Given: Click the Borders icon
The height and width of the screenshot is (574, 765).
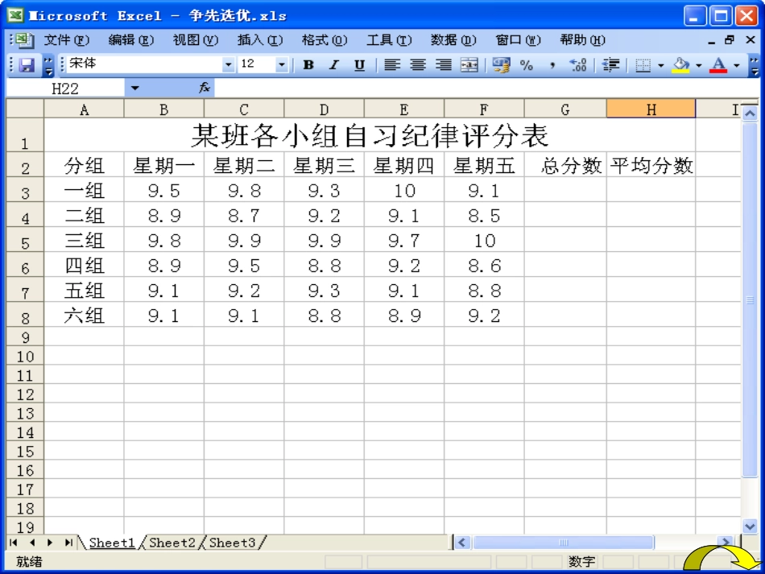Looking at the screenshot, I should tap(643, 65).
